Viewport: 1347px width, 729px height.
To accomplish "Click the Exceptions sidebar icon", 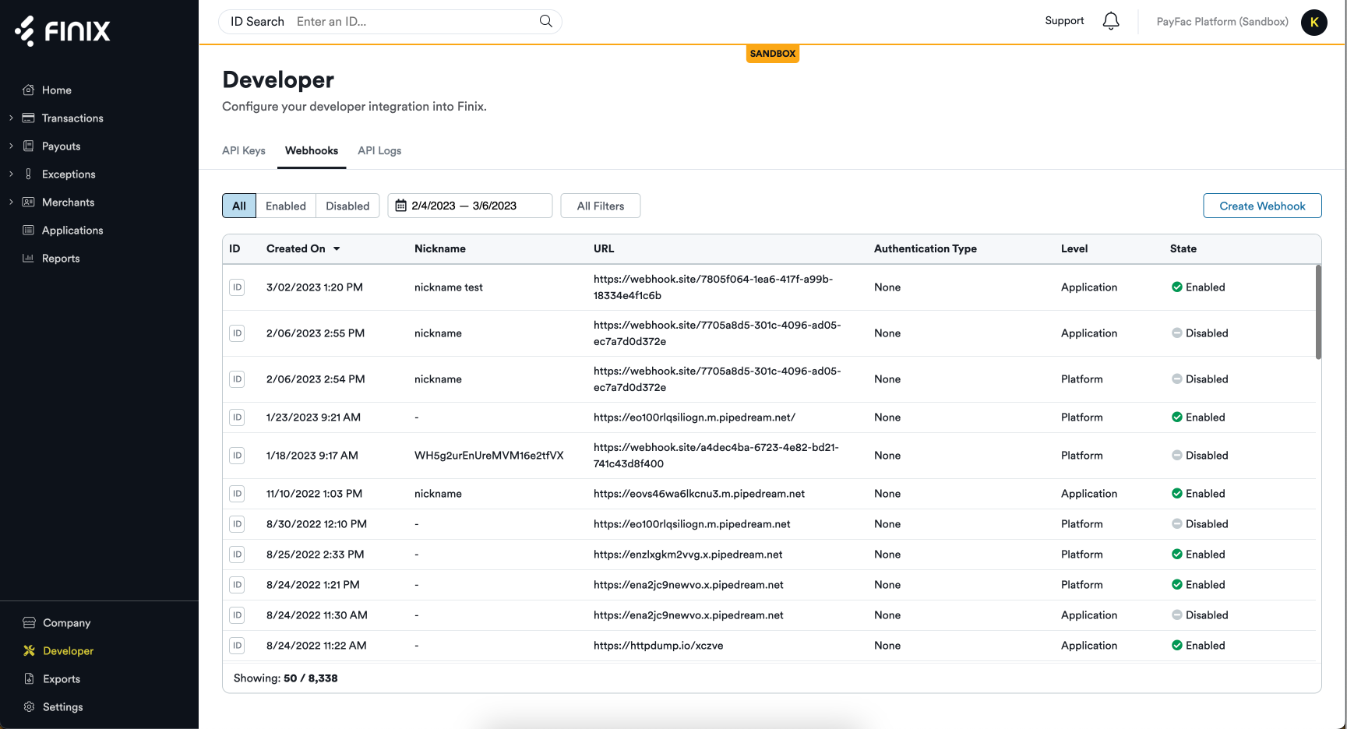I will (29, 174).
